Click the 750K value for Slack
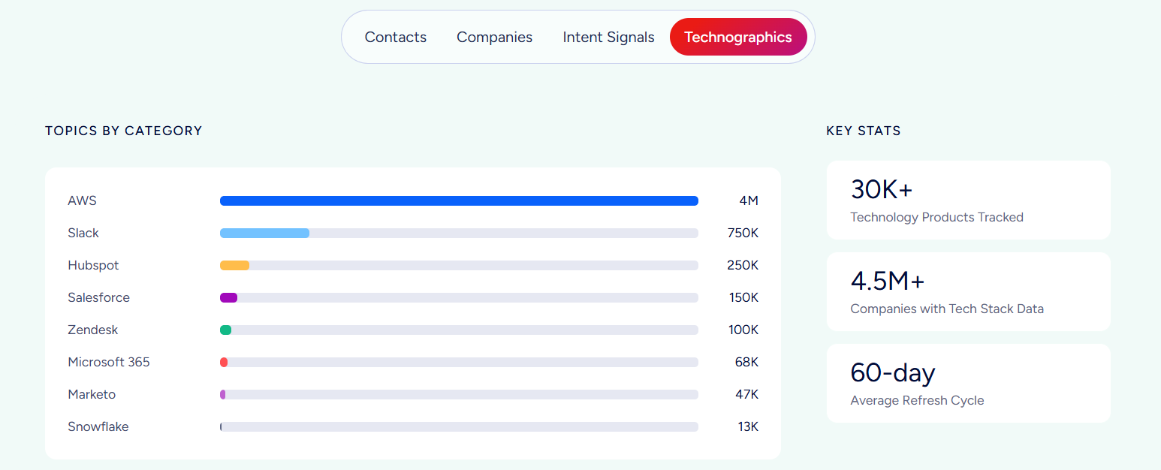This screenshot has height=470, width=1161. (743, 233)
